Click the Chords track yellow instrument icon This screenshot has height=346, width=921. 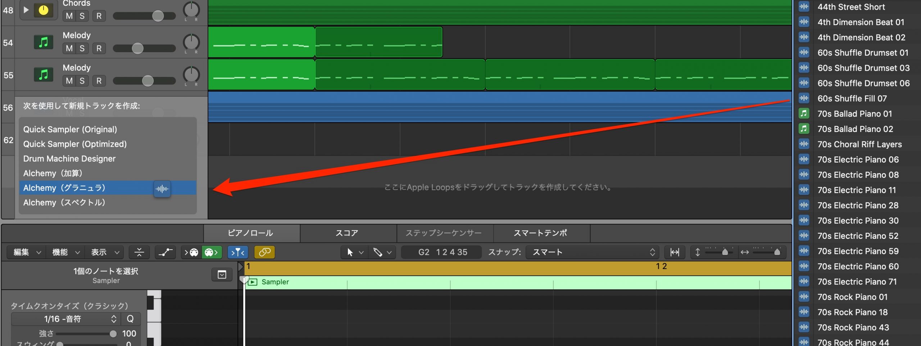pos(44,10)
